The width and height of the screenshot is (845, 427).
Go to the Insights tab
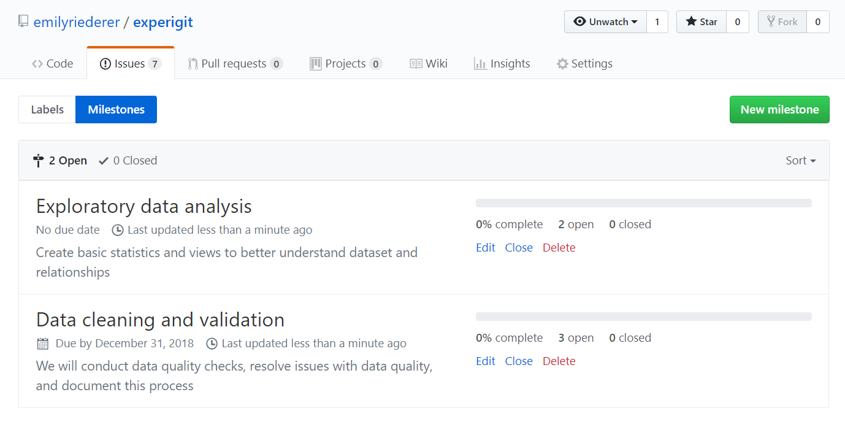pyautogui.click(x=502, y=64)
